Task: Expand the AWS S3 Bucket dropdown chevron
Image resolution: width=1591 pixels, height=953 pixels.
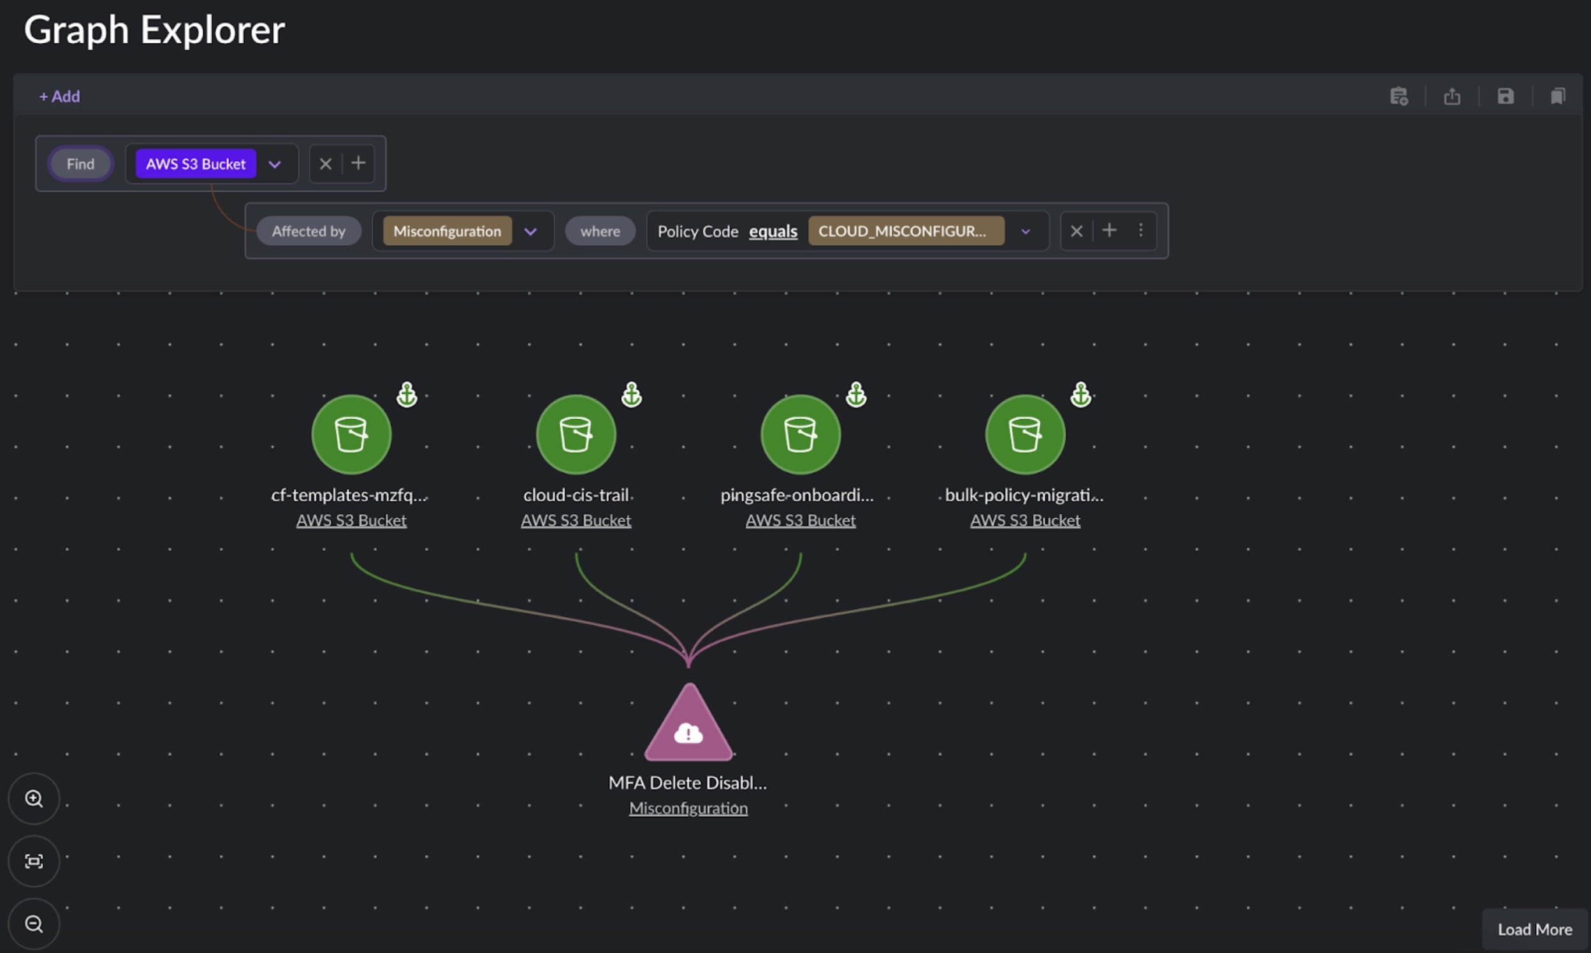Action: pyautogui.click(x=275, y=164)
